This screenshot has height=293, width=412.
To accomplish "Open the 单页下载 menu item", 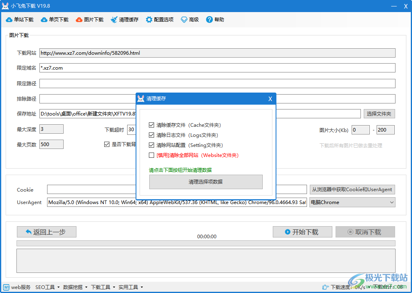I will [55, 20].
